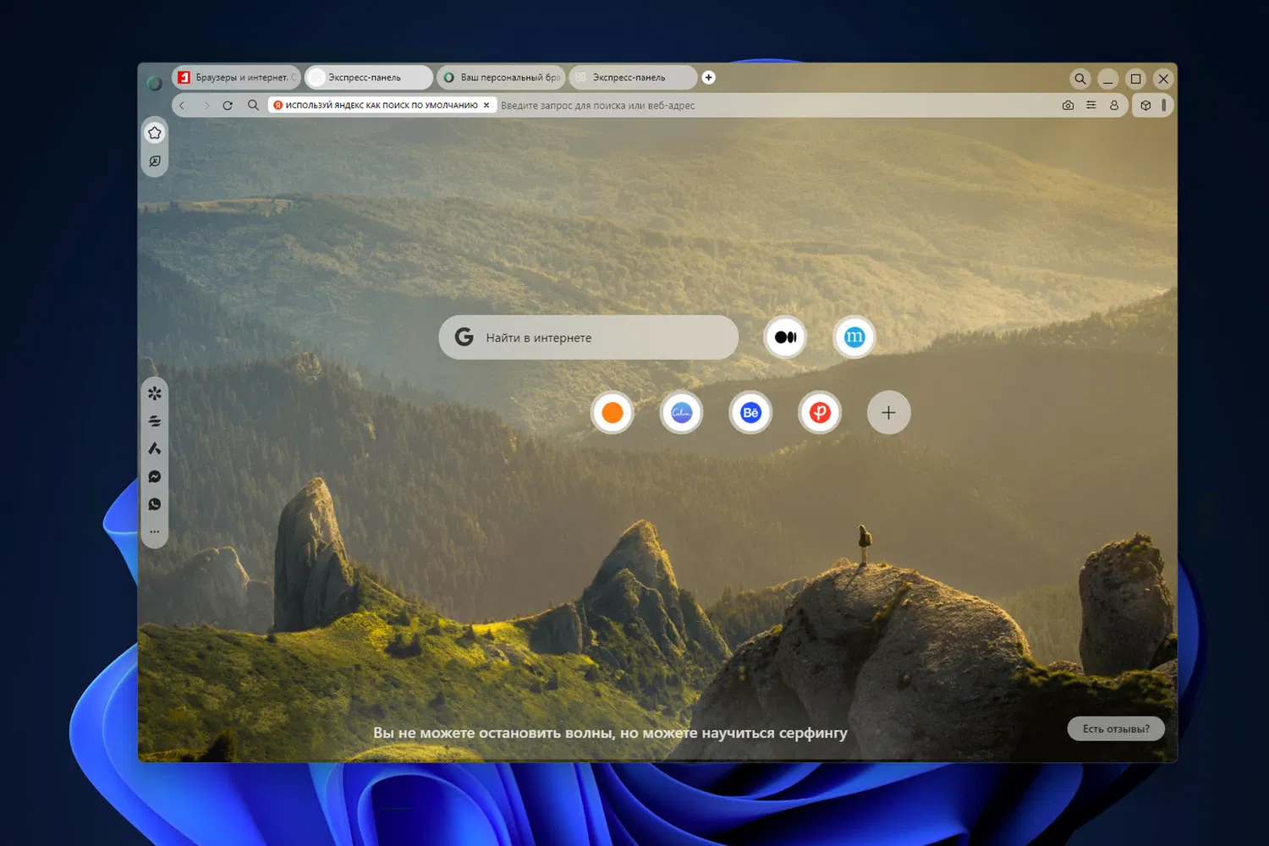Open the profile account icon
This screenshot has width=1269, height=846.
pyautogui.click(x=1114, y=105)
